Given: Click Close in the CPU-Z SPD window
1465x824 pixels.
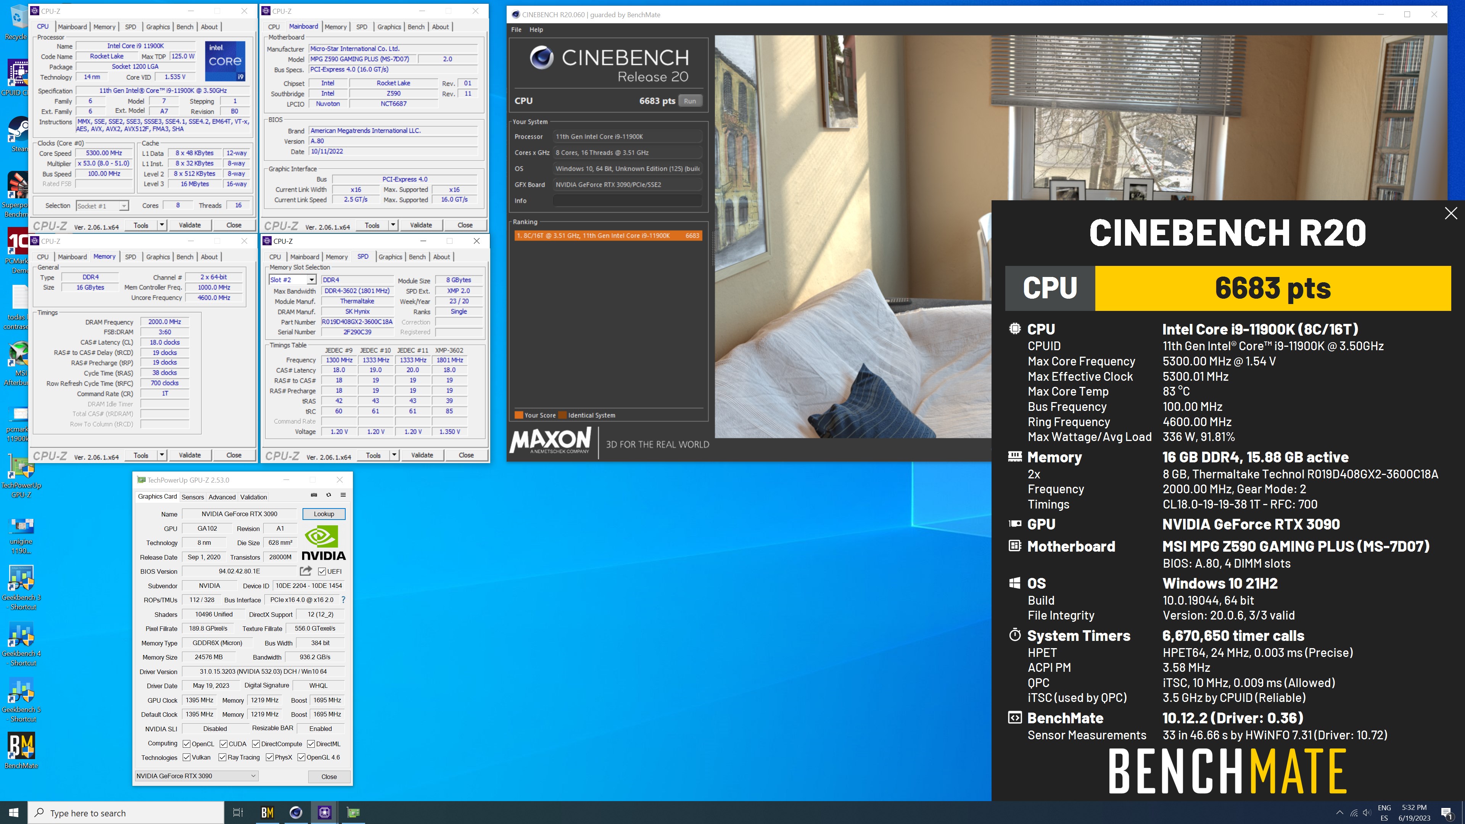Looking at the screenshot, I should tap(466, 455).
